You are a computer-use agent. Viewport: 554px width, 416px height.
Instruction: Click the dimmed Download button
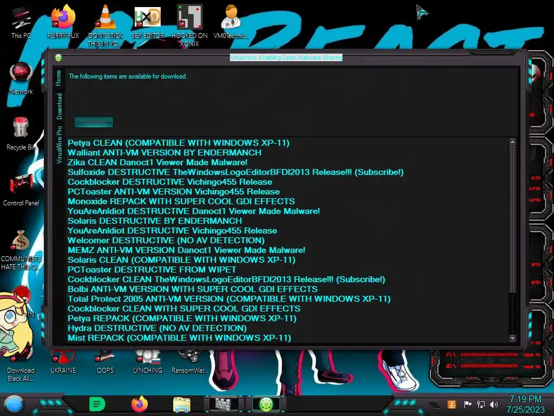[94, 122]
